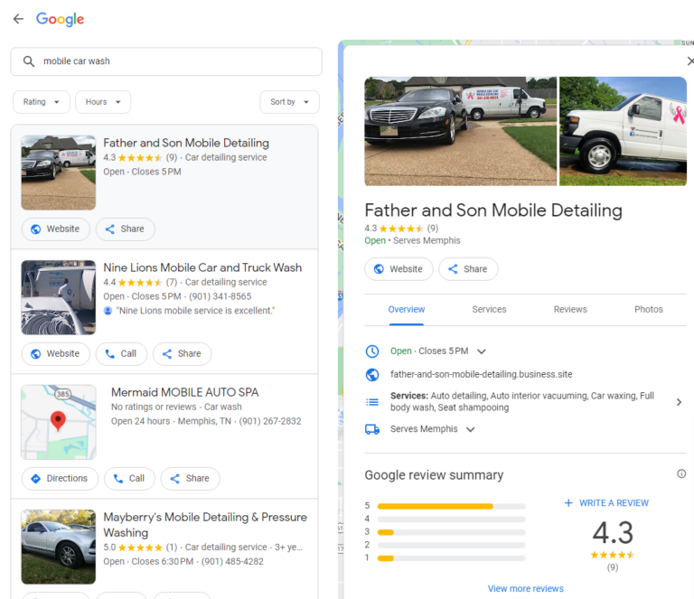Click the delivery truck service area icon

coord(372,429)
